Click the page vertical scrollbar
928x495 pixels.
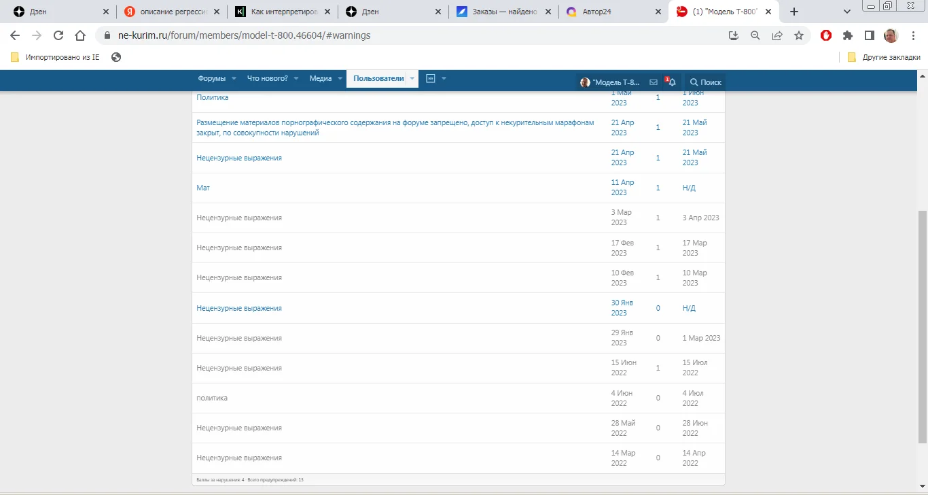pyautogui.click(x=922, y=326)
